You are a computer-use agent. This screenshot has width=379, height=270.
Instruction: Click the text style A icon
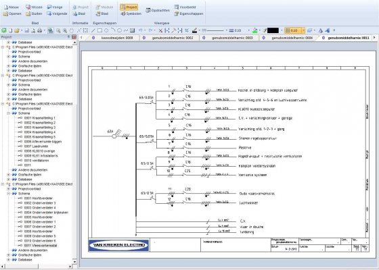point(321,30)
